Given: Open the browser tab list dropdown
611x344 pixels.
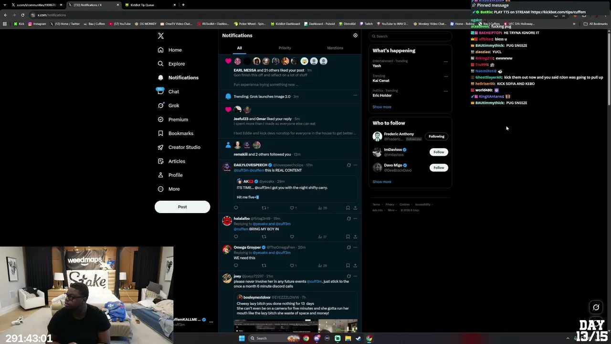Looking at the screenshot, I should [x=5, y=5].
